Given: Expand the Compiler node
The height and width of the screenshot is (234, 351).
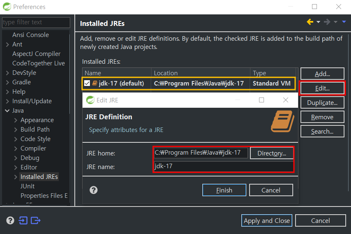Looking at the screenshot, I should pos(16,148).
